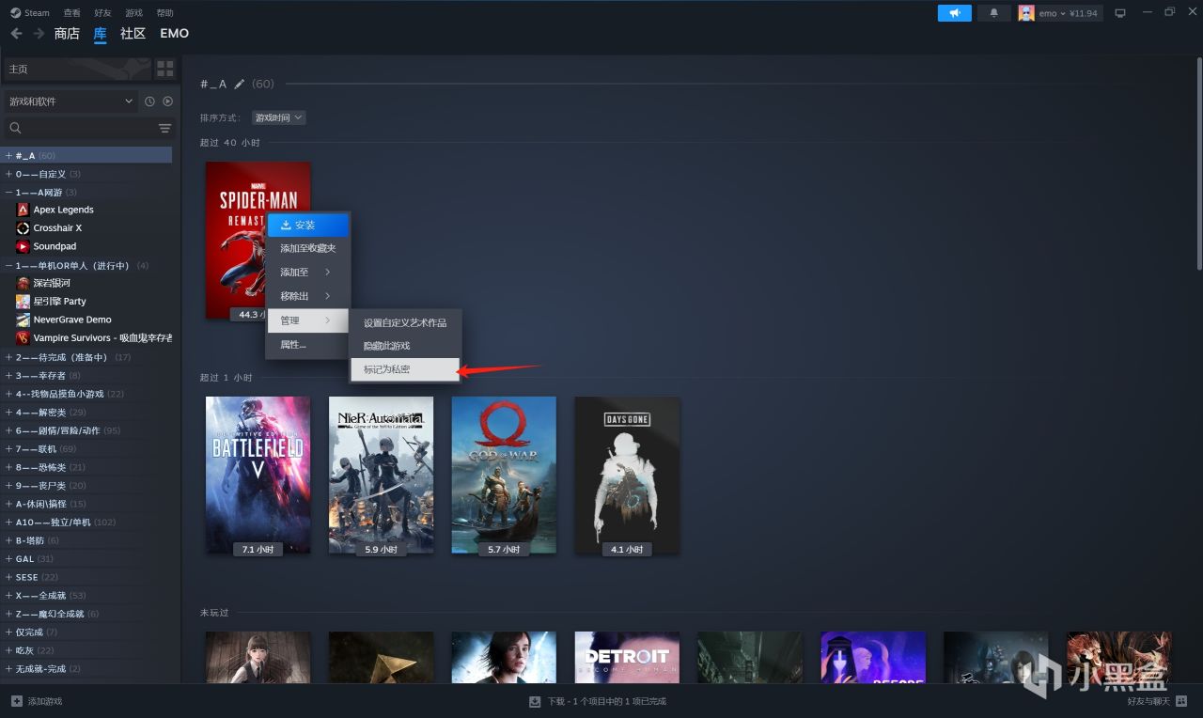Select the 吃灰 collection row
The width and height of the screenshot is (1203, 718).
click(87, 650)
